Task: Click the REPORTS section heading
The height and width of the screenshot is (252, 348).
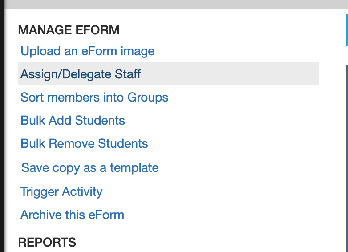Action: pos(47,242)
